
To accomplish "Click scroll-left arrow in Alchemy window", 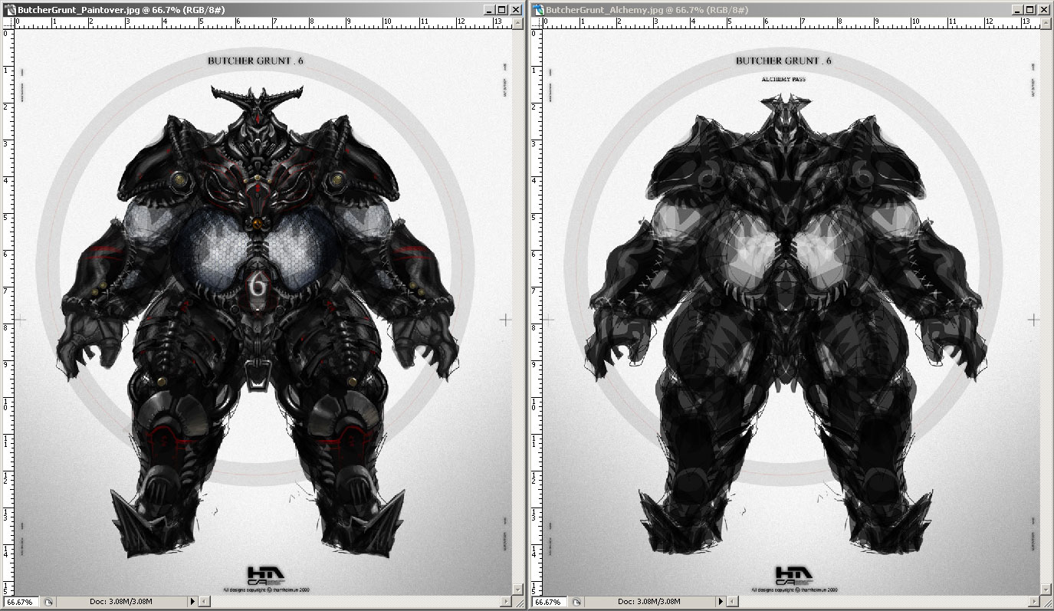I will point(733,602).
